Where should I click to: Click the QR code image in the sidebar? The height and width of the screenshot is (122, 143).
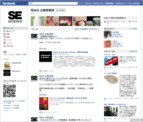tap(9, 91)
